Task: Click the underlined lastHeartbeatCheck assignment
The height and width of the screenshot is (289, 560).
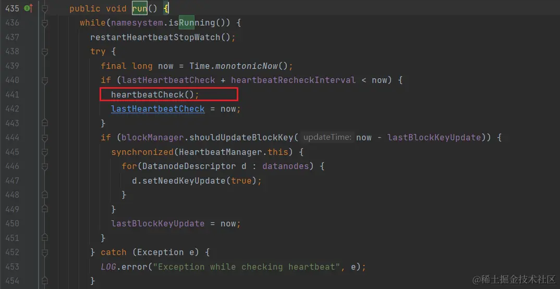Action: coord(158,109)
